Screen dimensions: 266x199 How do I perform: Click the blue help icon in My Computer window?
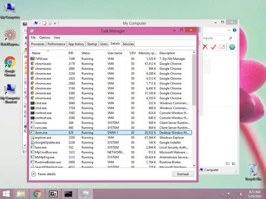tap(235, 30)
